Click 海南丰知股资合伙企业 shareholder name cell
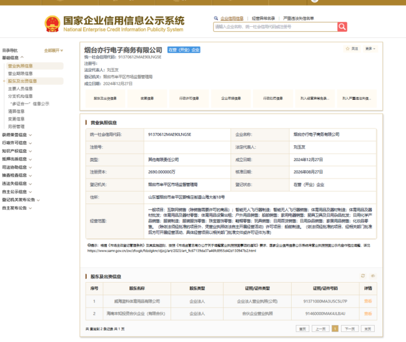 pyautogui.click(x=136, y=313)
